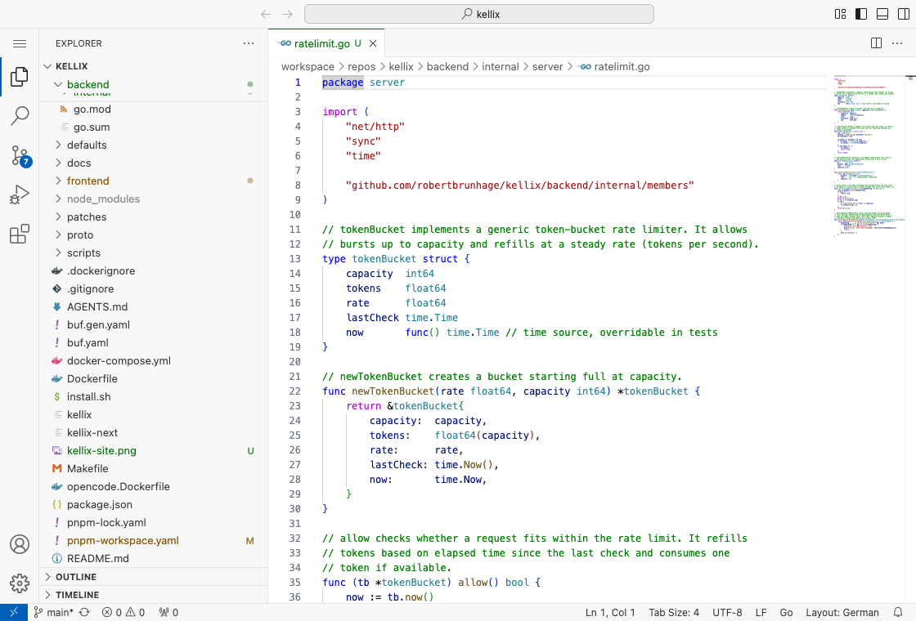Expand the scripts folder
Viewport: 916px width, 621px height.
pyautogui.click(x=154, y=252)
